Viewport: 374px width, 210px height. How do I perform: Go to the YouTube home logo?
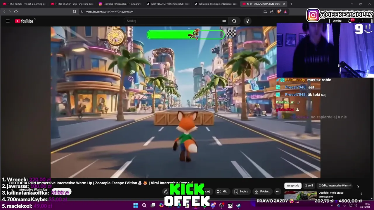[24, 21]
